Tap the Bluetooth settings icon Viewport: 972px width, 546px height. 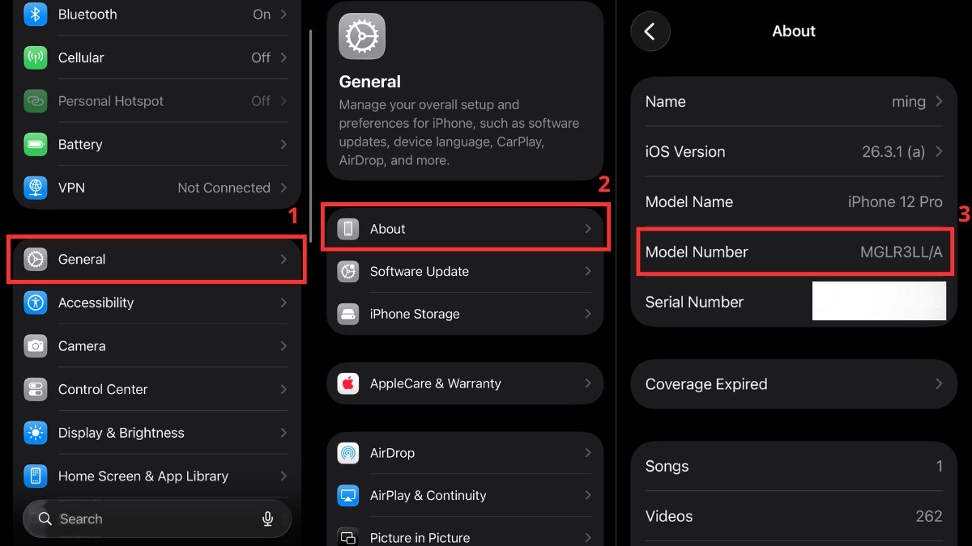pos(36,15)
